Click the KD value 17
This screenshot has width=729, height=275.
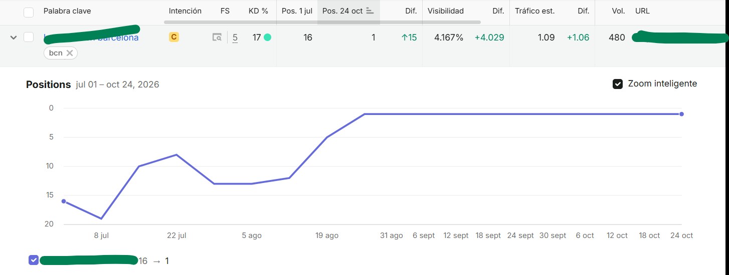(x=257, y=37)
